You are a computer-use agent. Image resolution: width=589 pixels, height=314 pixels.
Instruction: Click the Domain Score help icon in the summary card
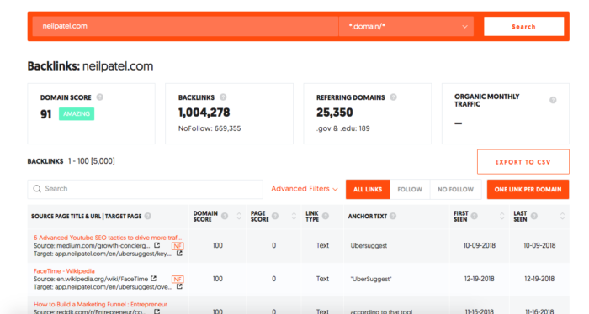[99, 97]
